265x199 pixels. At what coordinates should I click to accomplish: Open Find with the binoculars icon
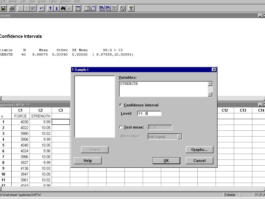(x=63, y=8)
